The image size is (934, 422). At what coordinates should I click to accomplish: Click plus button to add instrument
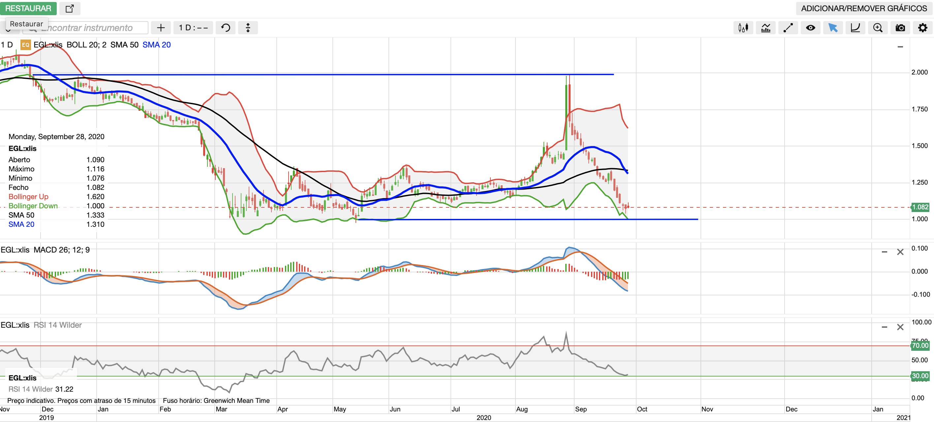tap(161, 28)
